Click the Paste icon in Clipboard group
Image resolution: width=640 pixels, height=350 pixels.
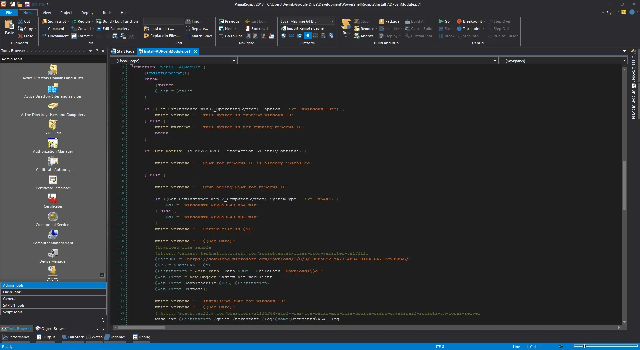tap(9, 25)
